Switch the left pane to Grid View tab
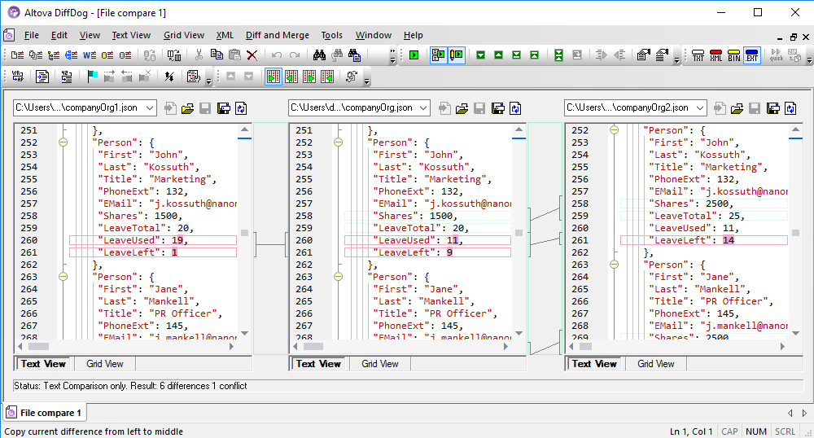This screenshot has width=814, height=438. click(x=105, y=364)
